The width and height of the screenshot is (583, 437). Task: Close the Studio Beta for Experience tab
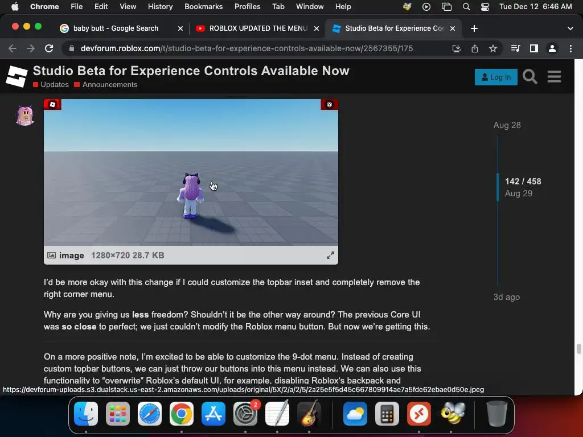[453, 28]
